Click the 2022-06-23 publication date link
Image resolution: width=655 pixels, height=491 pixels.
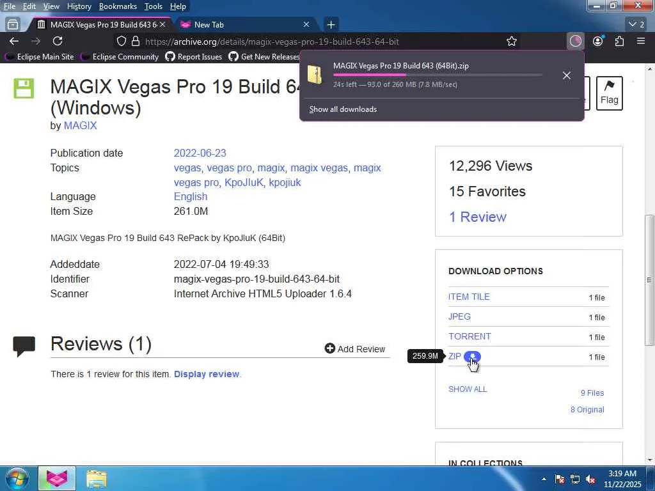point(200,153)
